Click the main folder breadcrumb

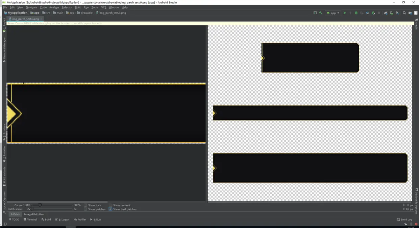(58, 13)
